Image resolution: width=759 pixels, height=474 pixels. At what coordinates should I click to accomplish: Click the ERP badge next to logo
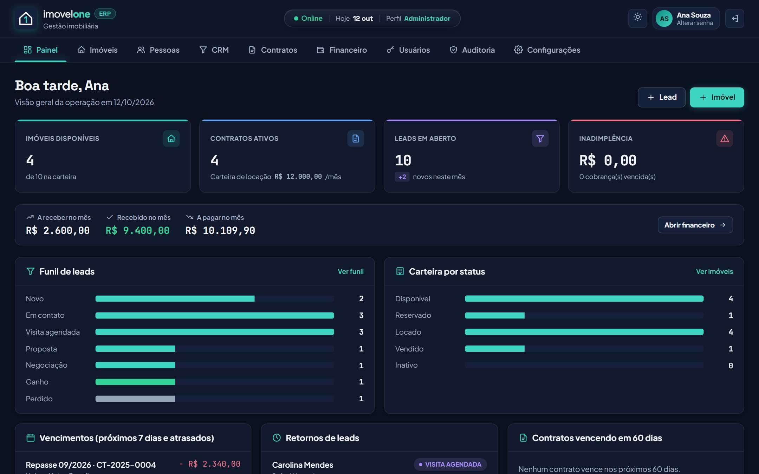coord(105,14)
